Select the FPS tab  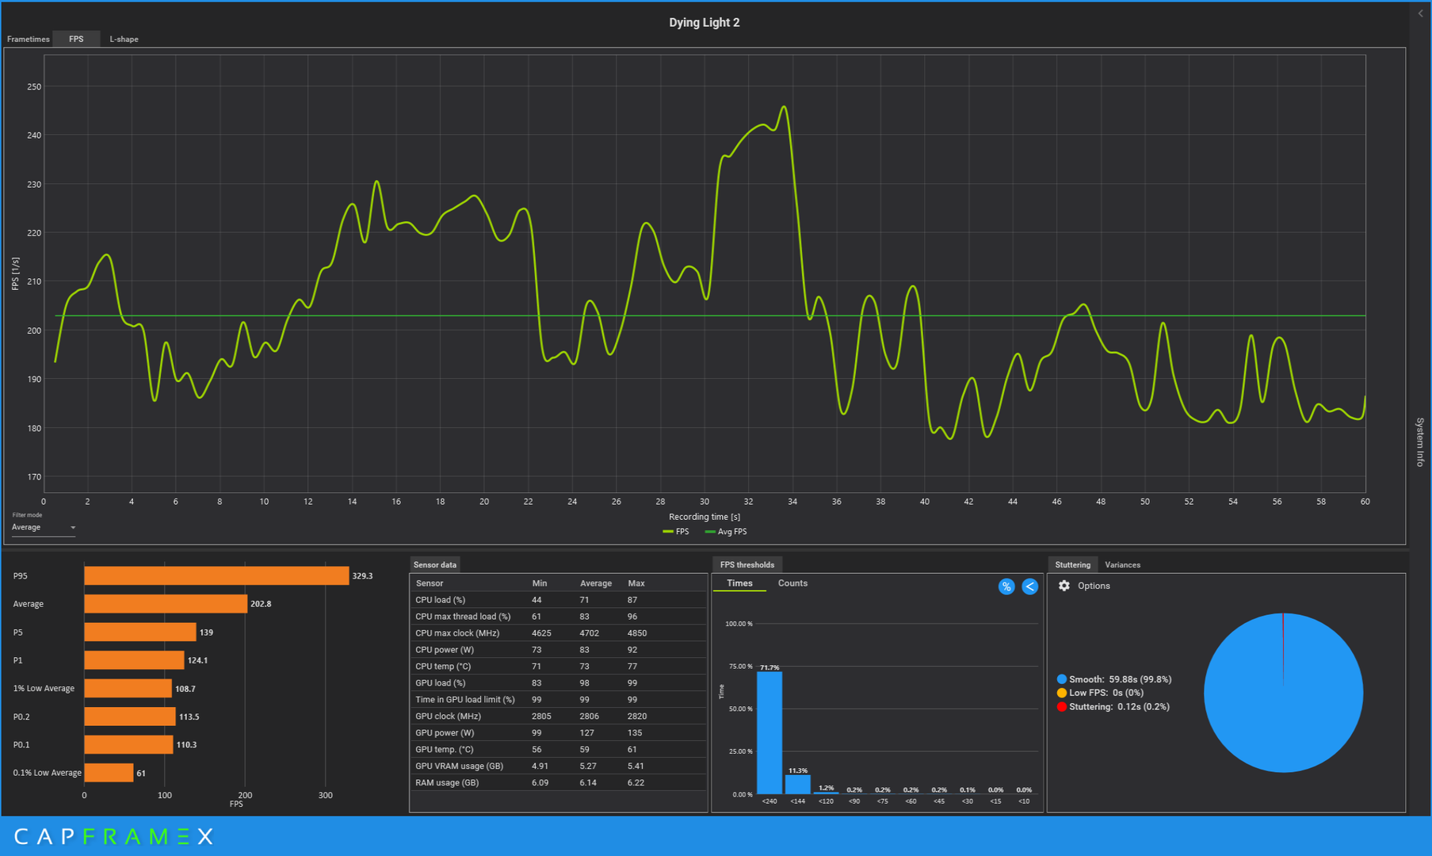coord(76,39)
